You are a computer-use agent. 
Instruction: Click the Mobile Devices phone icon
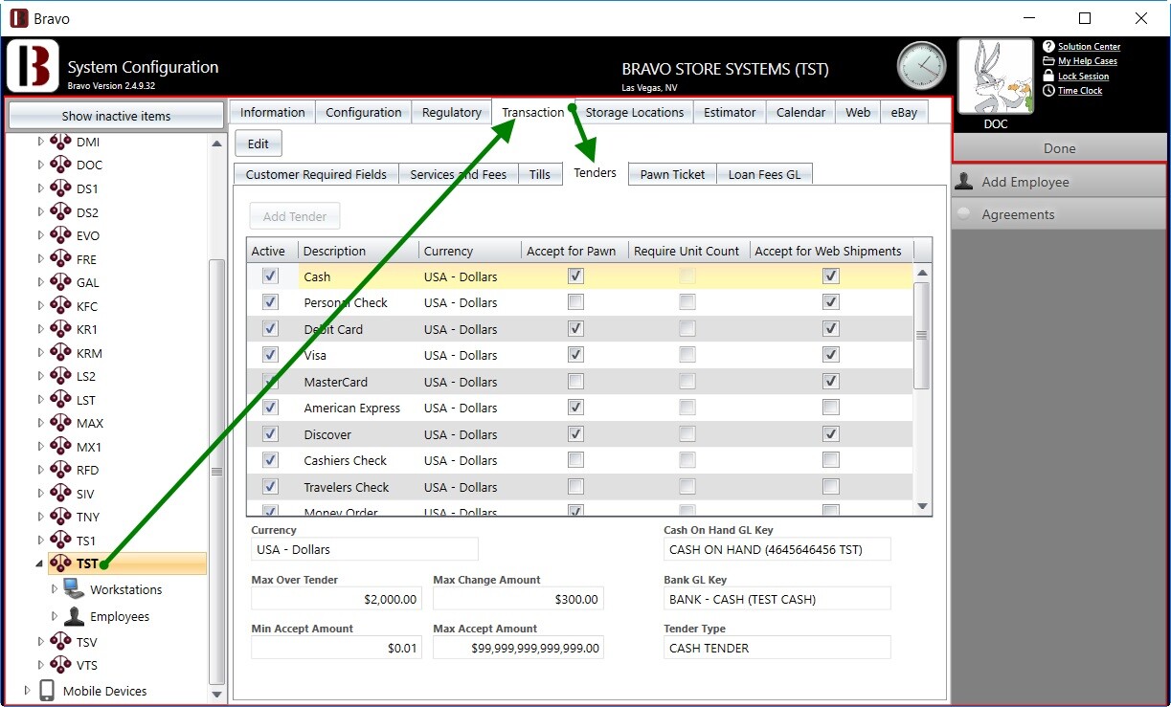(x=47, y=690)
